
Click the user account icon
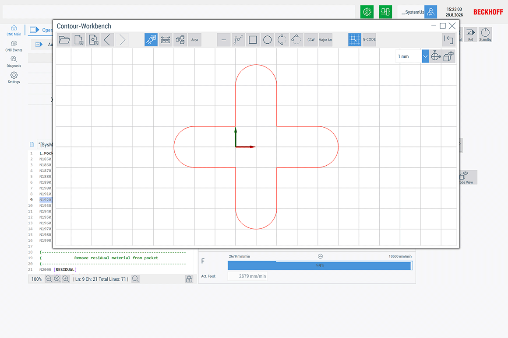click(430, 12)
